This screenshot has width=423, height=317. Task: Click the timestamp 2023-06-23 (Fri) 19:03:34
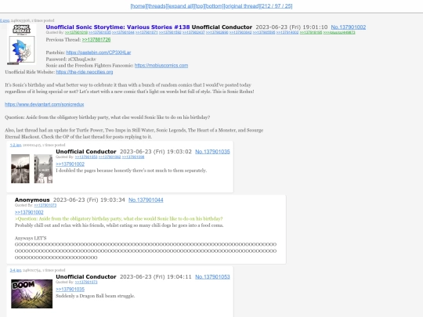tap(89, 200)
